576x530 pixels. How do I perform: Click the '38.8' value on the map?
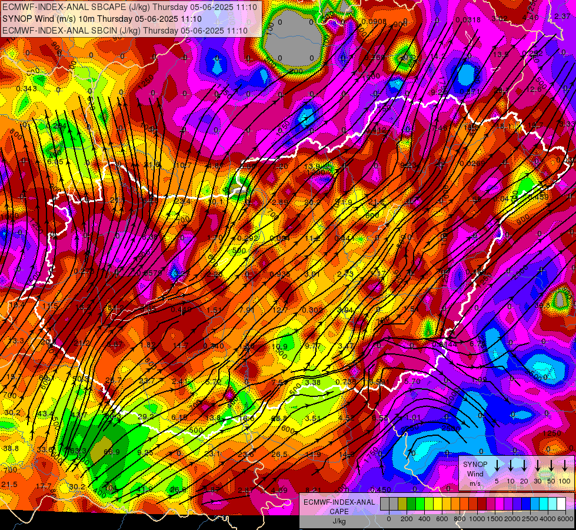(11, 448)
